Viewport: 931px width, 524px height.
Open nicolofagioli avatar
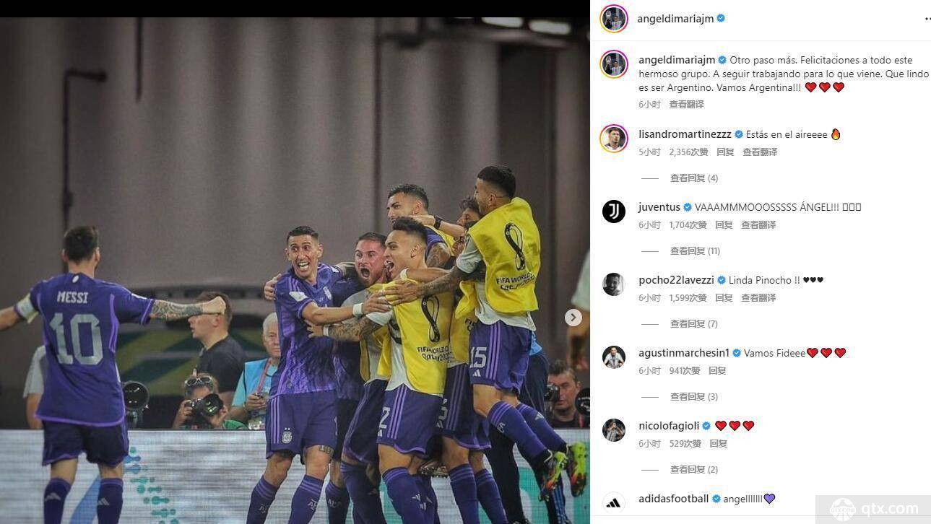click(x=614, y=430)
